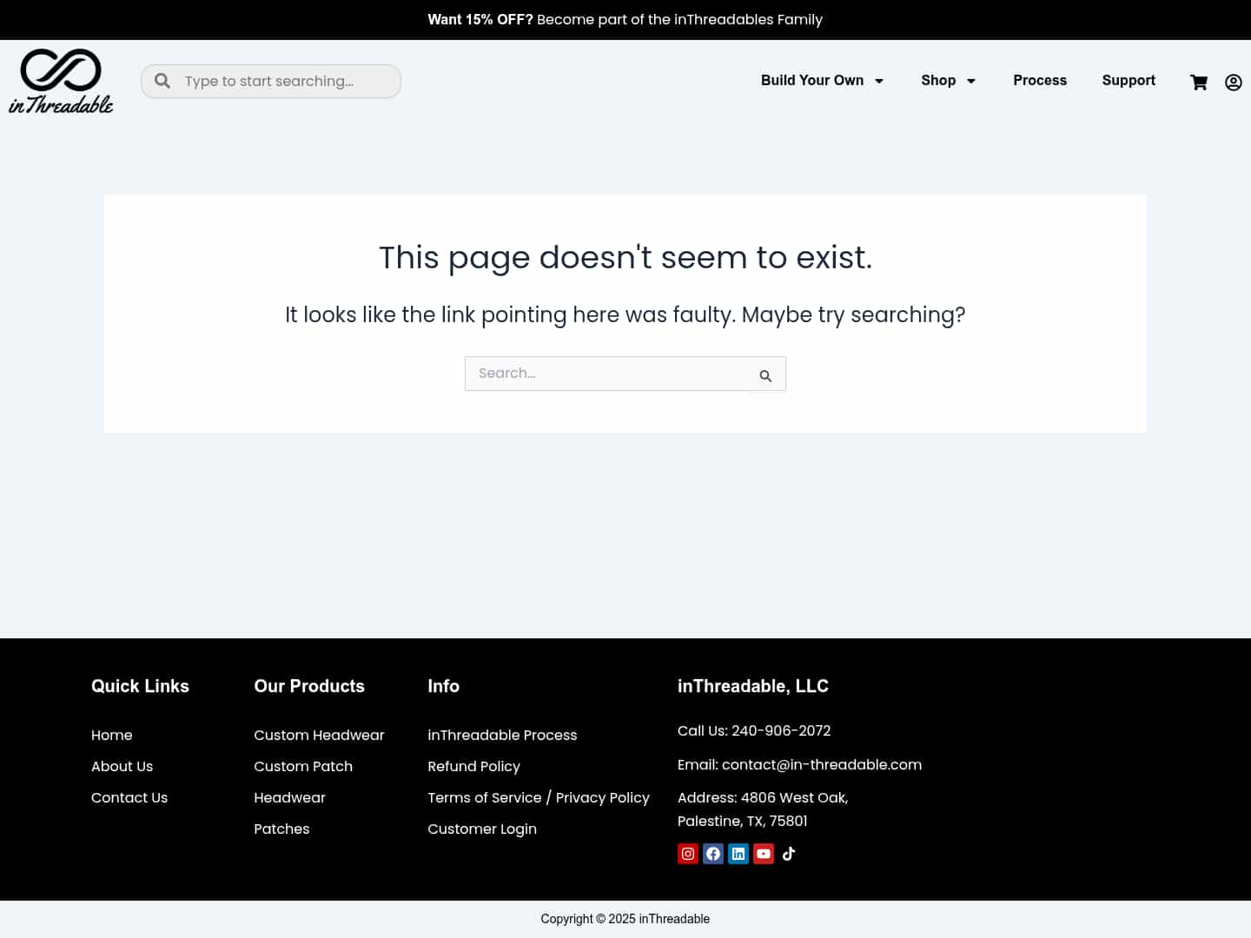Open the Customer Login link

[482, 829]
